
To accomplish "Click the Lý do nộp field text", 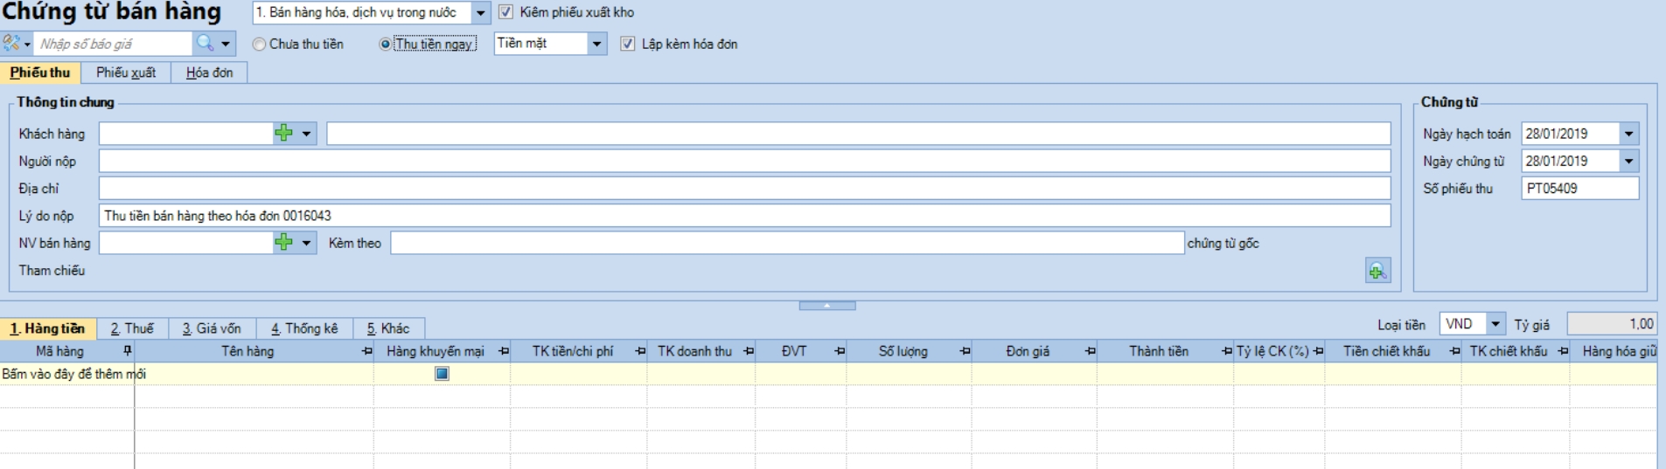I will [x=218, y=216].
